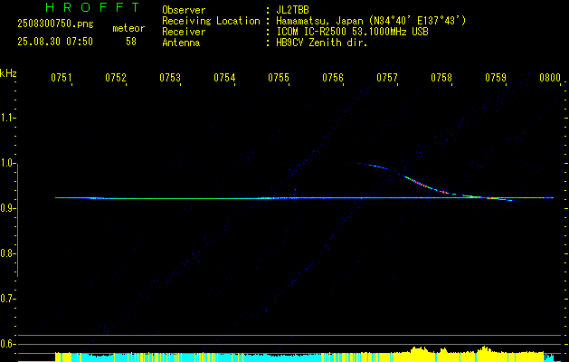Click the 0.6 kHz axis label
The image size is (569, 362).
click(7, 344)
